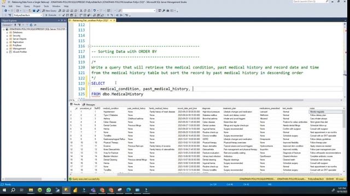This screenshot has width=350, height=196.
Task: Click the medical_condition column header
Action: (110, 108)
